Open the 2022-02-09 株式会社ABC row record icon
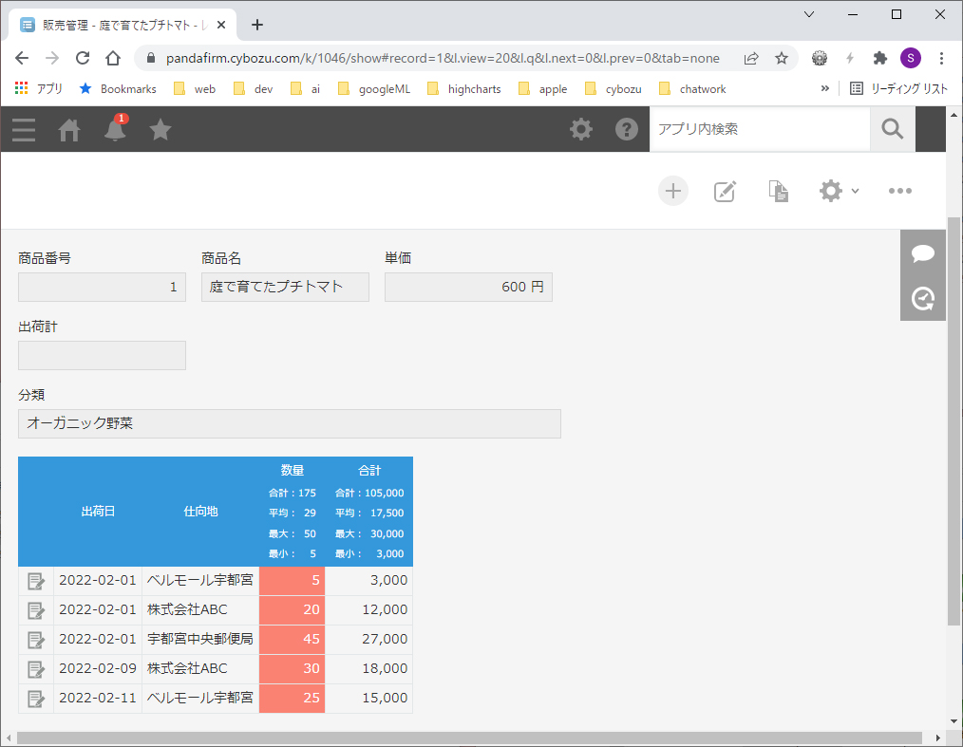The width and height of the screenshot is (963, 747). (36, 669)
